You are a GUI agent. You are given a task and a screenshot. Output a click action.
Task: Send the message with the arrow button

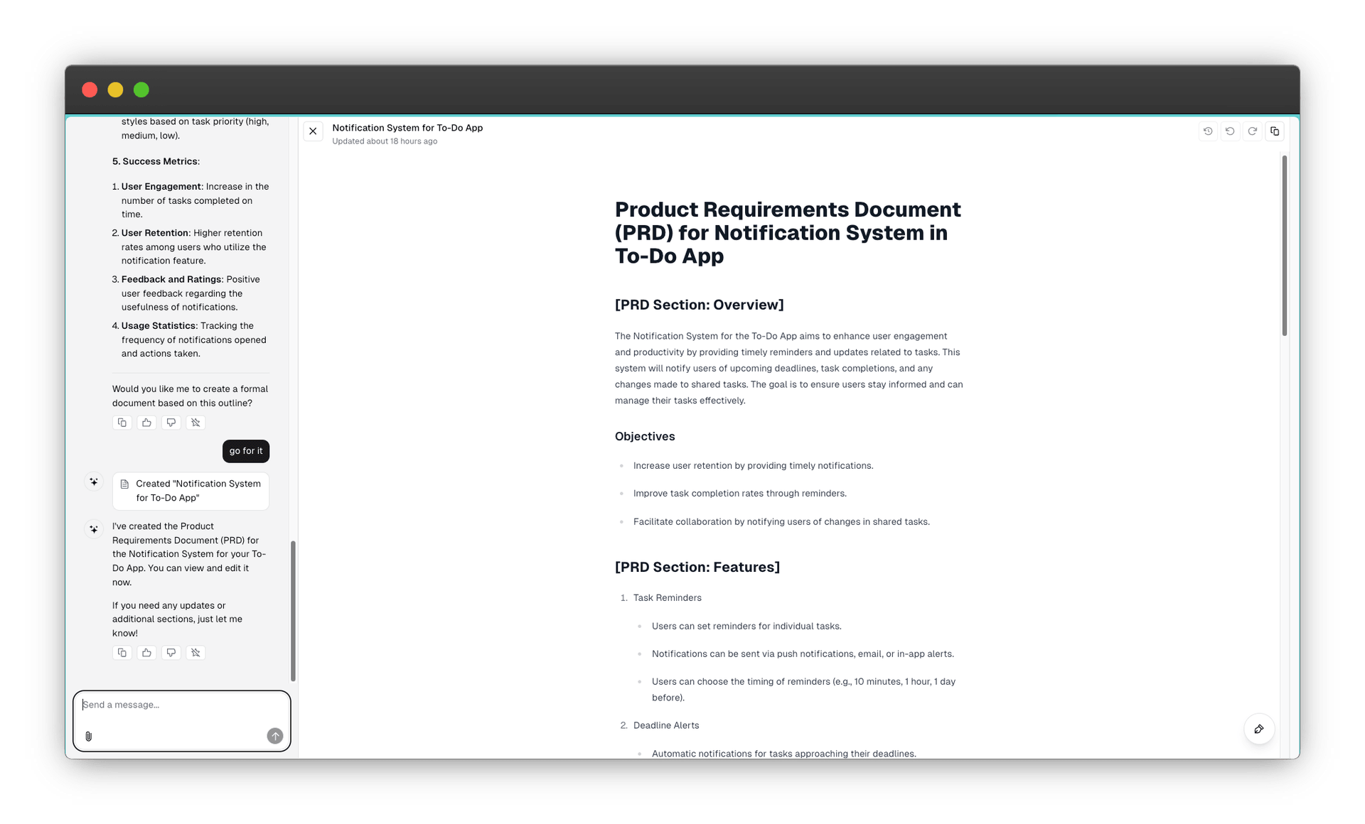point(275,736)
